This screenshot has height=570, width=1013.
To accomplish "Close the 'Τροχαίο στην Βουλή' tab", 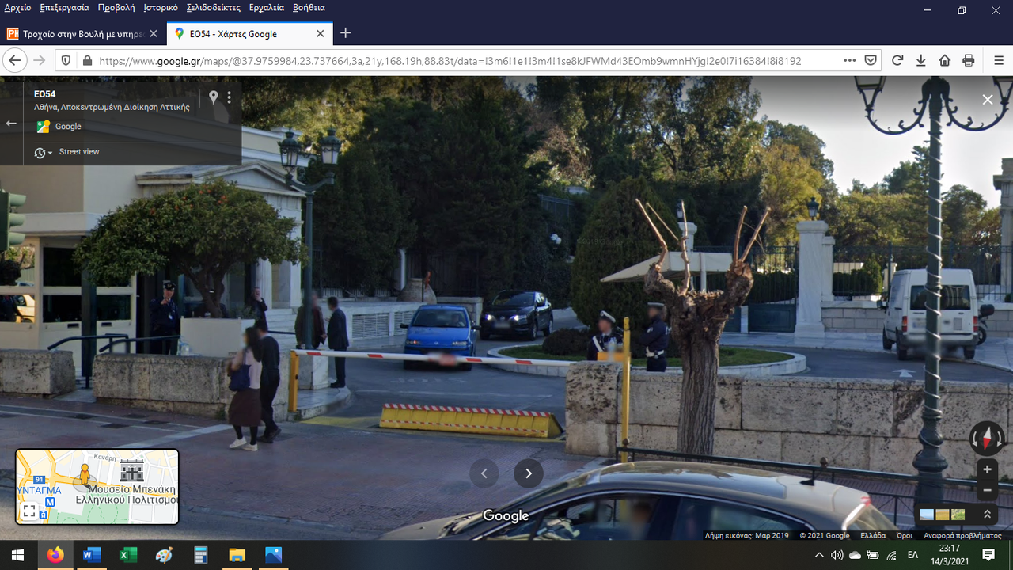I will pyautogui.click(x=154, y=34).
